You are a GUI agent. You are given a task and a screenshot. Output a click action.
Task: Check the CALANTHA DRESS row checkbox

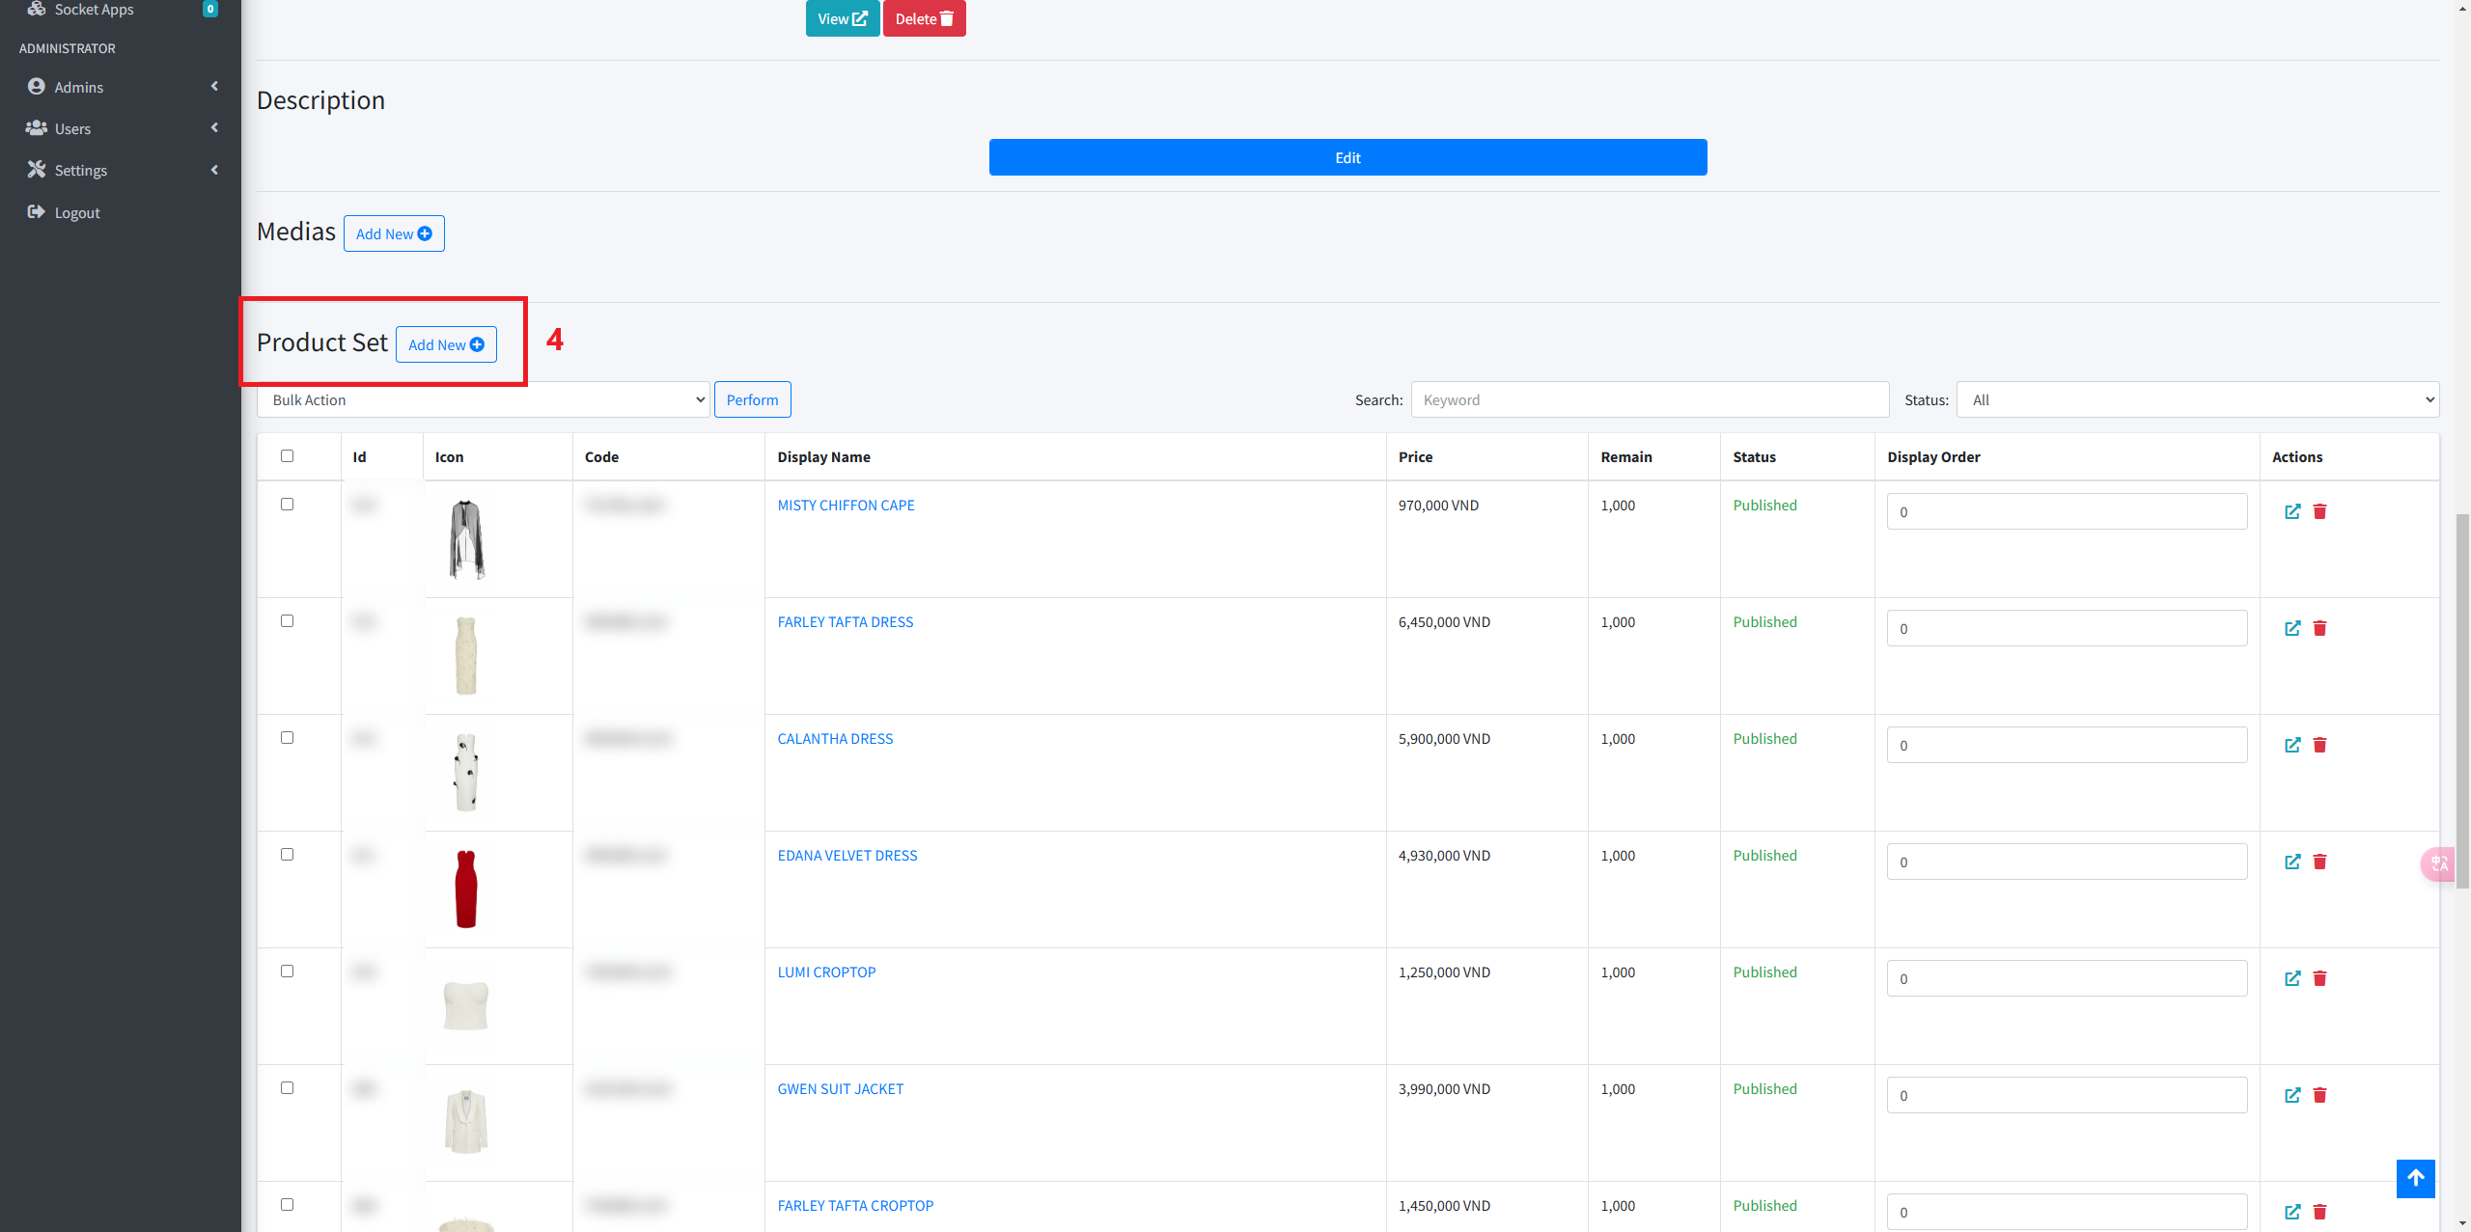pos(287,738)
